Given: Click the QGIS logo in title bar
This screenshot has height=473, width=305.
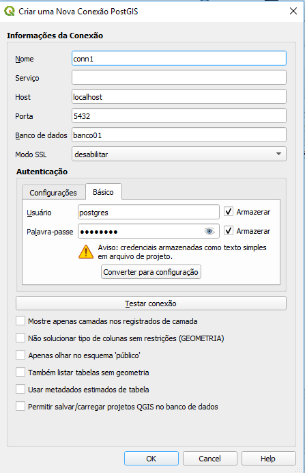Looking at the screenshot, I should [10, 11].
